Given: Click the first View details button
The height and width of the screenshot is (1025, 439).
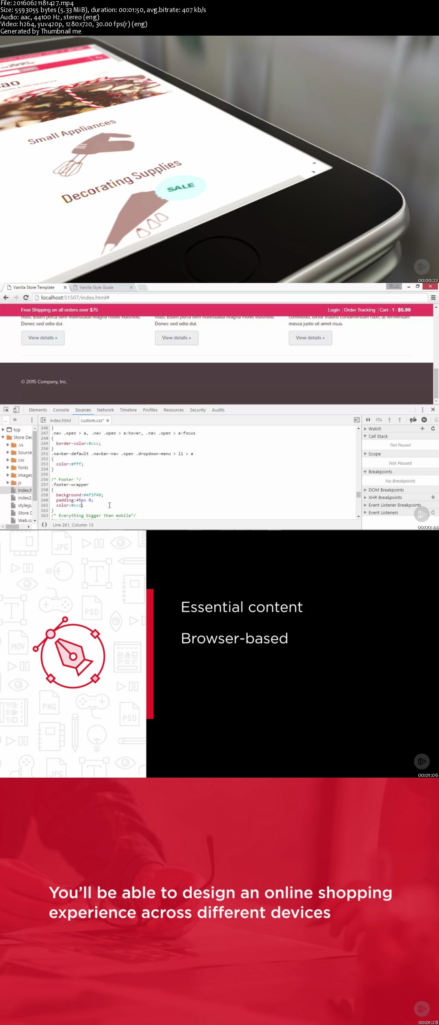Looking at the screenshot, I should coord(43,338).
